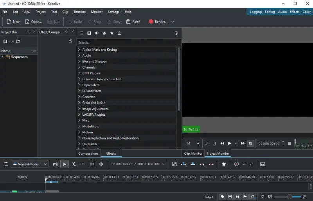Image resolution: width=313 pixels, height=201 pixels.
Task: Open Render button dropdown arrow
Action: (173, 22)
